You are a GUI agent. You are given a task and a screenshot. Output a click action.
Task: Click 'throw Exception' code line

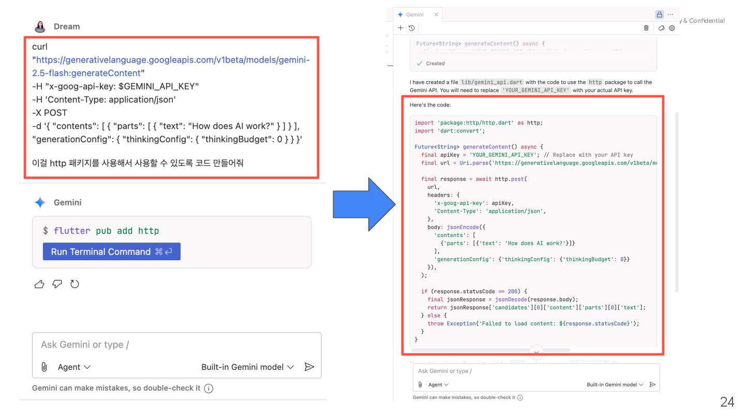(x=533, y=323)
